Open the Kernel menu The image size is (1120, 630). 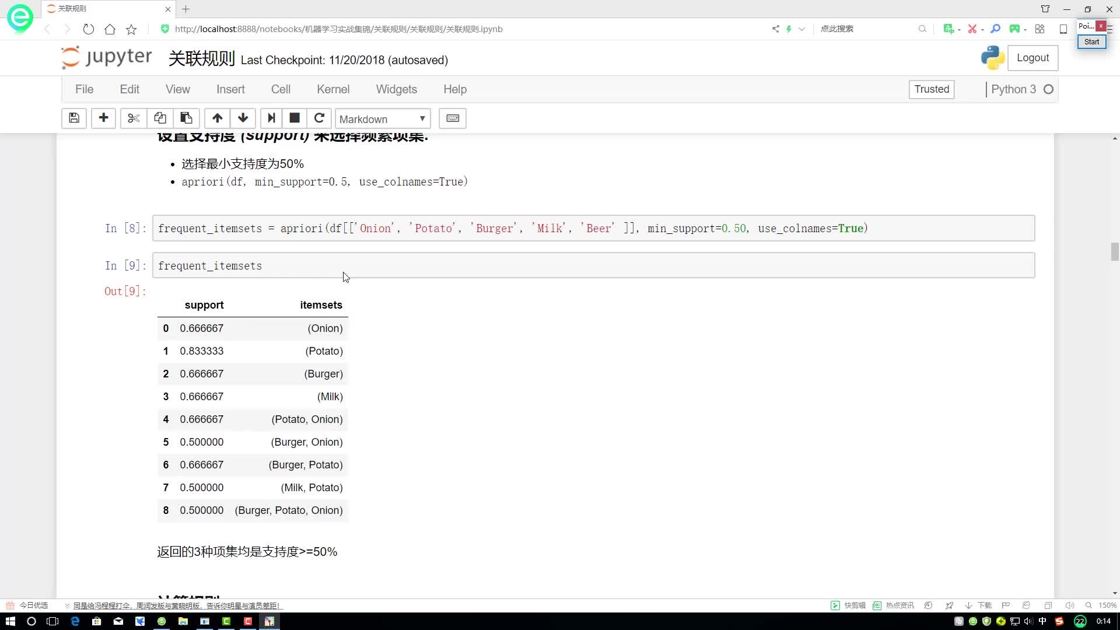point(333,89)
